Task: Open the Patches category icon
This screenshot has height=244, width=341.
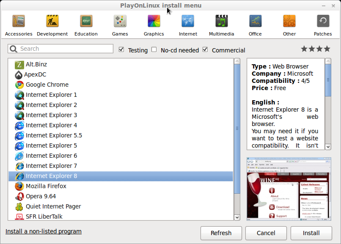Action: pos(323,21)
